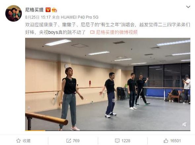This screenshot has height=145, width=195.
Task: Open the 769 reposts count
Action: (76, 141)
